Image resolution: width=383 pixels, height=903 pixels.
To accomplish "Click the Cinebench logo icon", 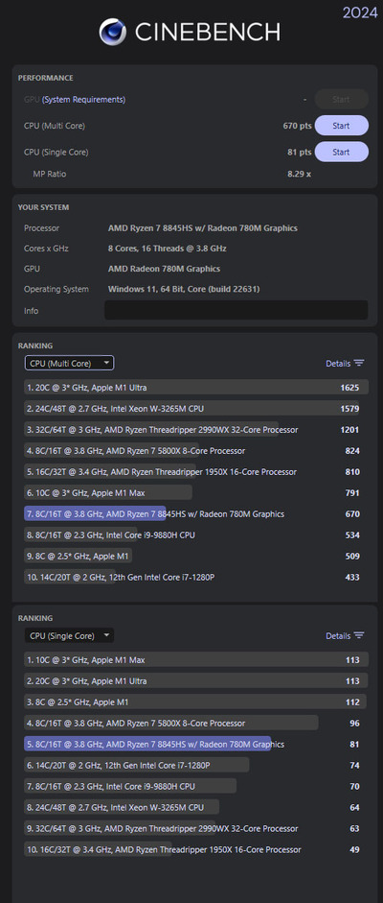I will pyautogui.click(x=113, y=31).
